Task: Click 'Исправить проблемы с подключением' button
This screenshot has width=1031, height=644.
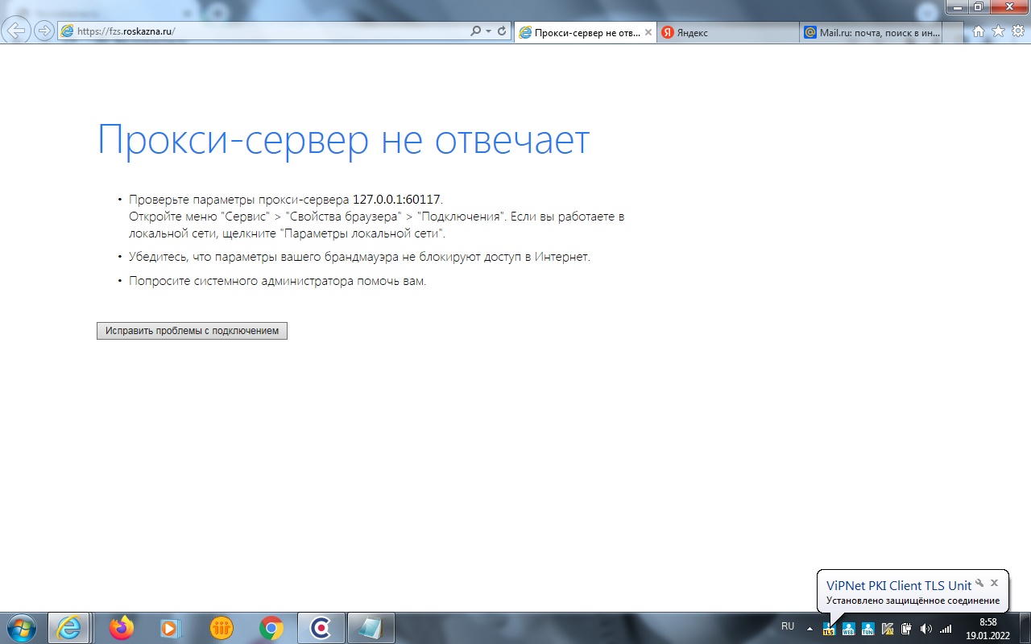Action: point(192,331)
